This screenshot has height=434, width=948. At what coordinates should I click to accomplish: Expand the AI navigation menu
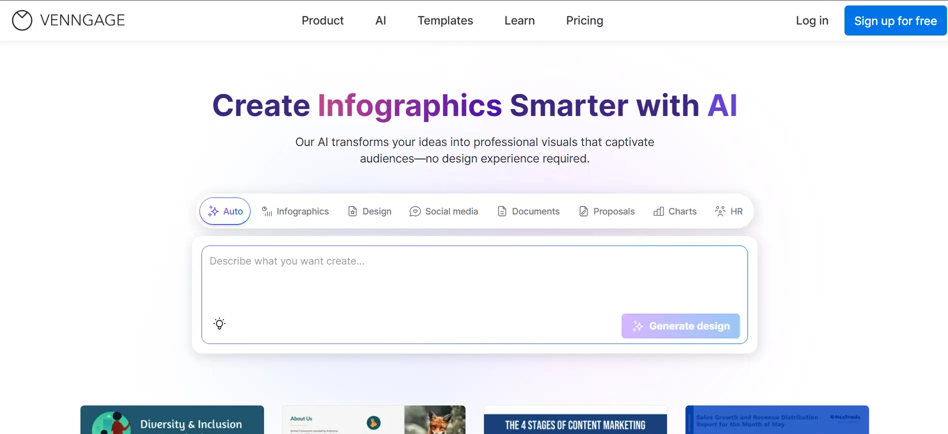point(380,20)
